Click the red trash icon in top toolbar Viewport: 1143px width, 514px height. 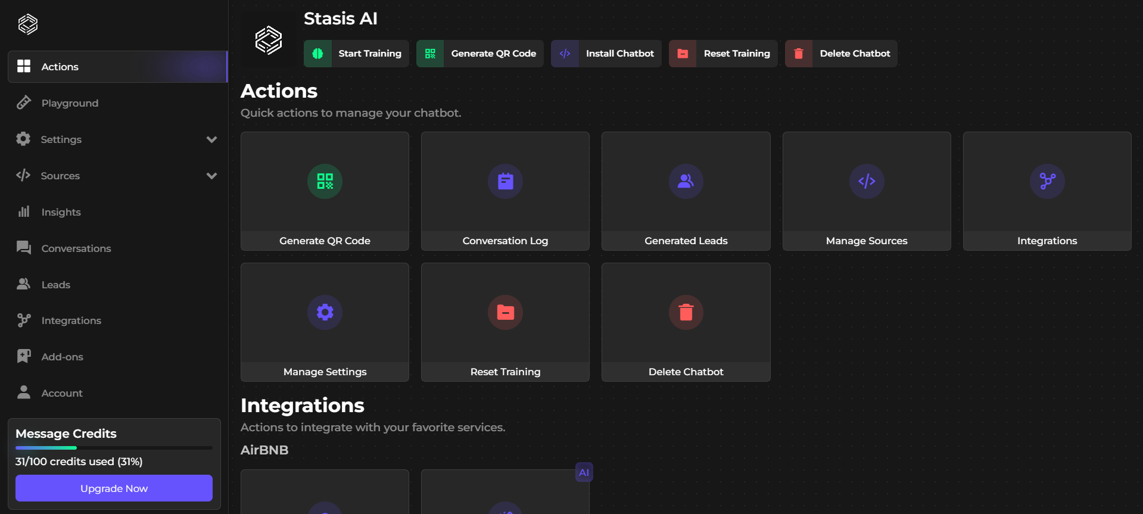coord(799,54)
